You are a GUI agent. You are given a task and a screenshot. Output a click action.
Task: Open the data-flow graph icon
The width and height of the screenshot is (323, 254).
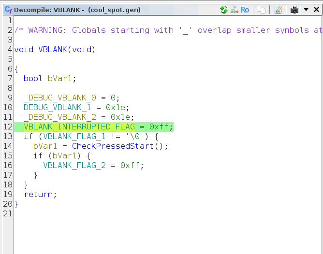[x=234, y=10]
